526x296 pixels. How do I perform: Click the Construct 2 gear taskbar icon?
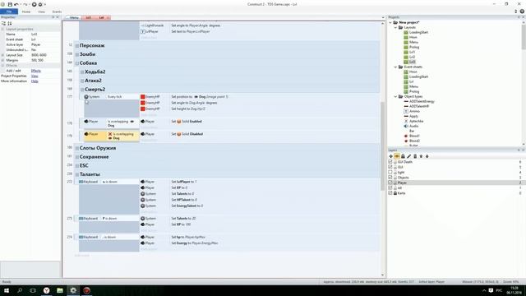pos(73,290)
